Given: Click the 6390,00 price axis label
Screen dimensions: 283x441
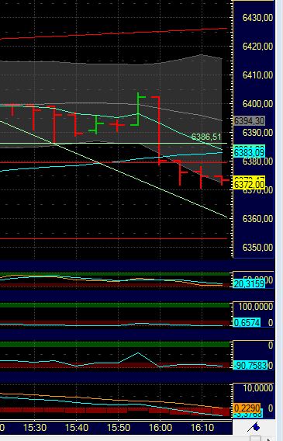Looking at the screenshot, I should pyautogui.click(x=257, y=133).
